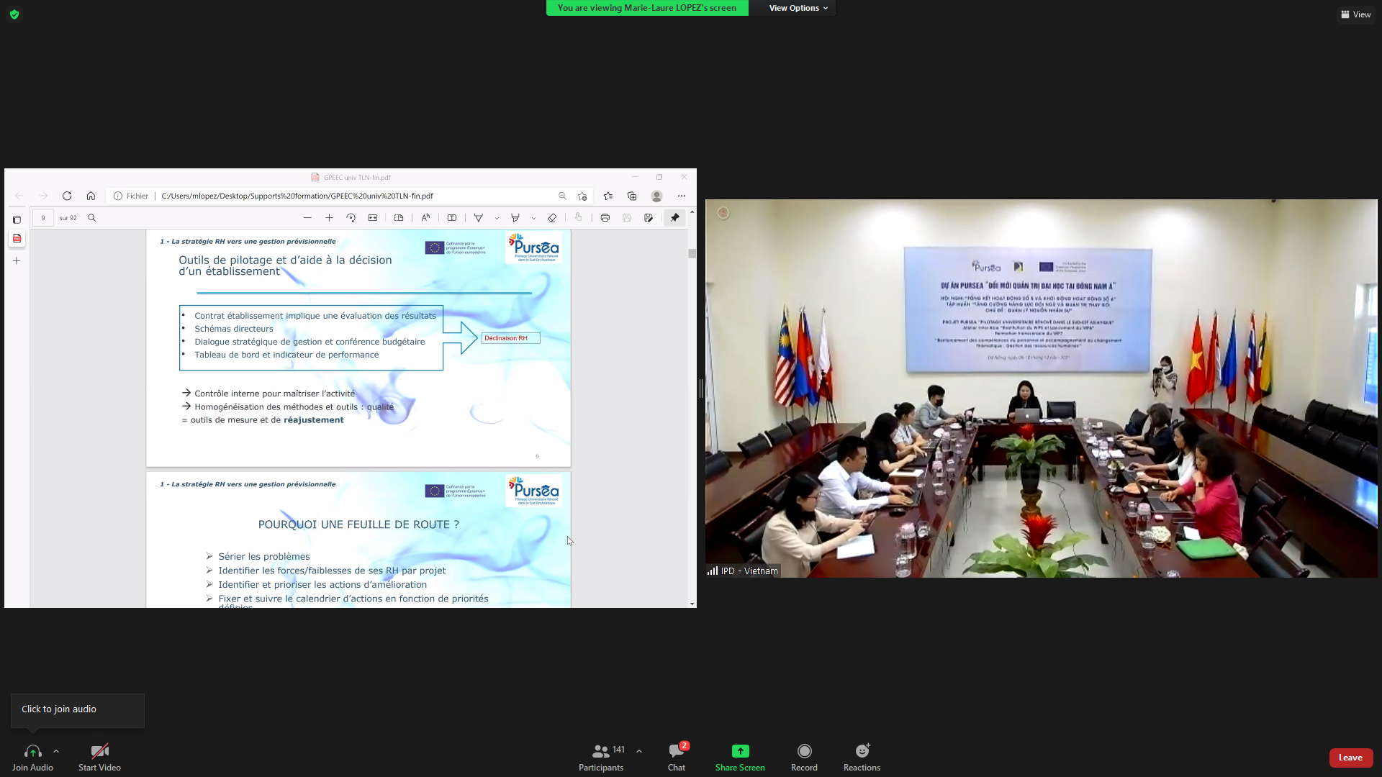Expand the Participants options chevron
The width and height of the screenshot is (1382, 777).
tap(639, 751)
